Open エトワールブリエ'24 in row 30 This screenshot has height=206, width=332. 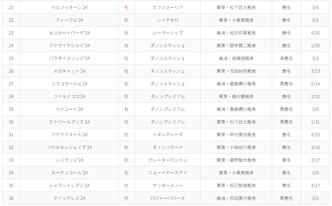tap(69, 122)
